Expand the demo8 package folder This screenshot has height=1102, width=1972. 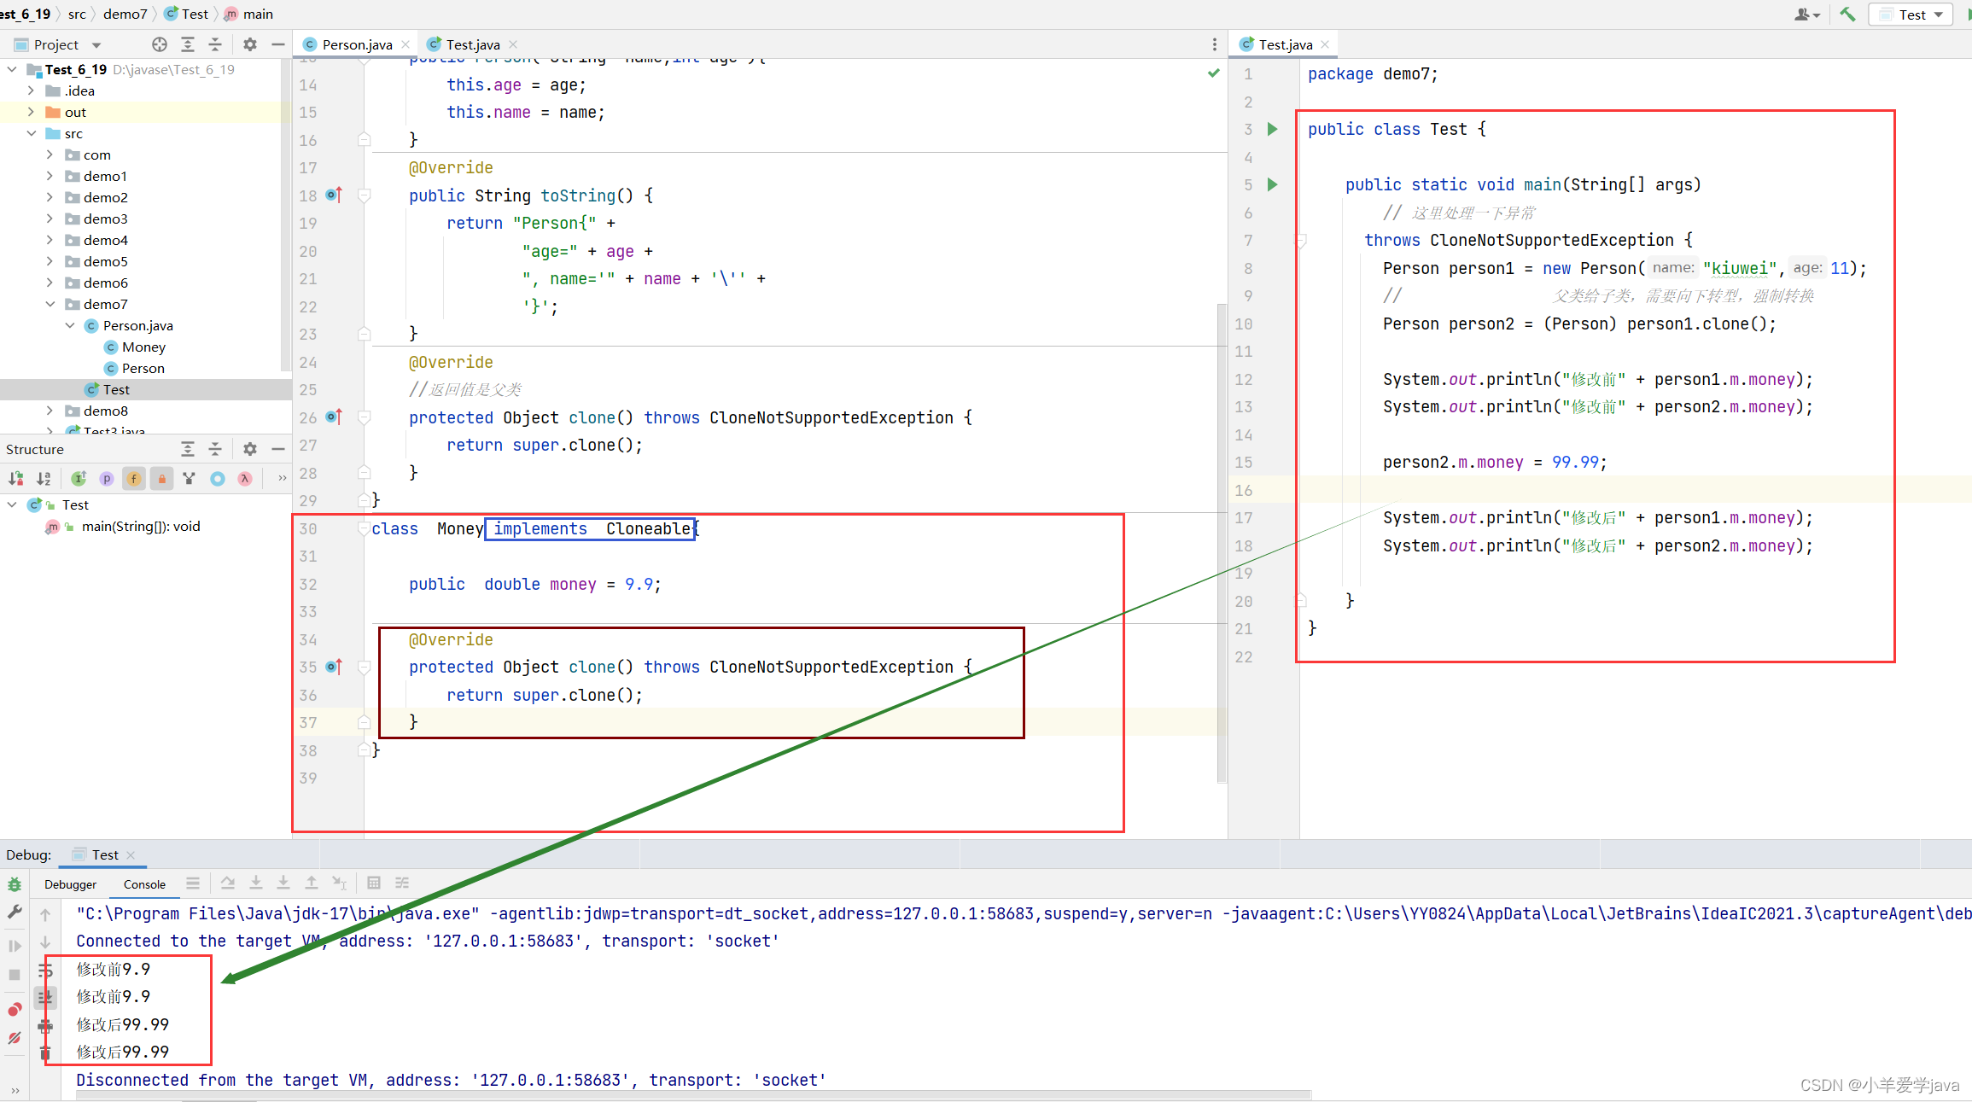[50, 411]
